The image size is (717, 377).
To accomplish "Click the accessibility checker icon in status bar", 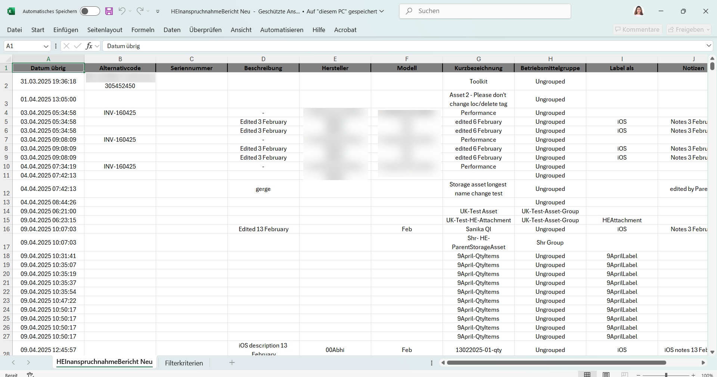I will pos(30,374).
